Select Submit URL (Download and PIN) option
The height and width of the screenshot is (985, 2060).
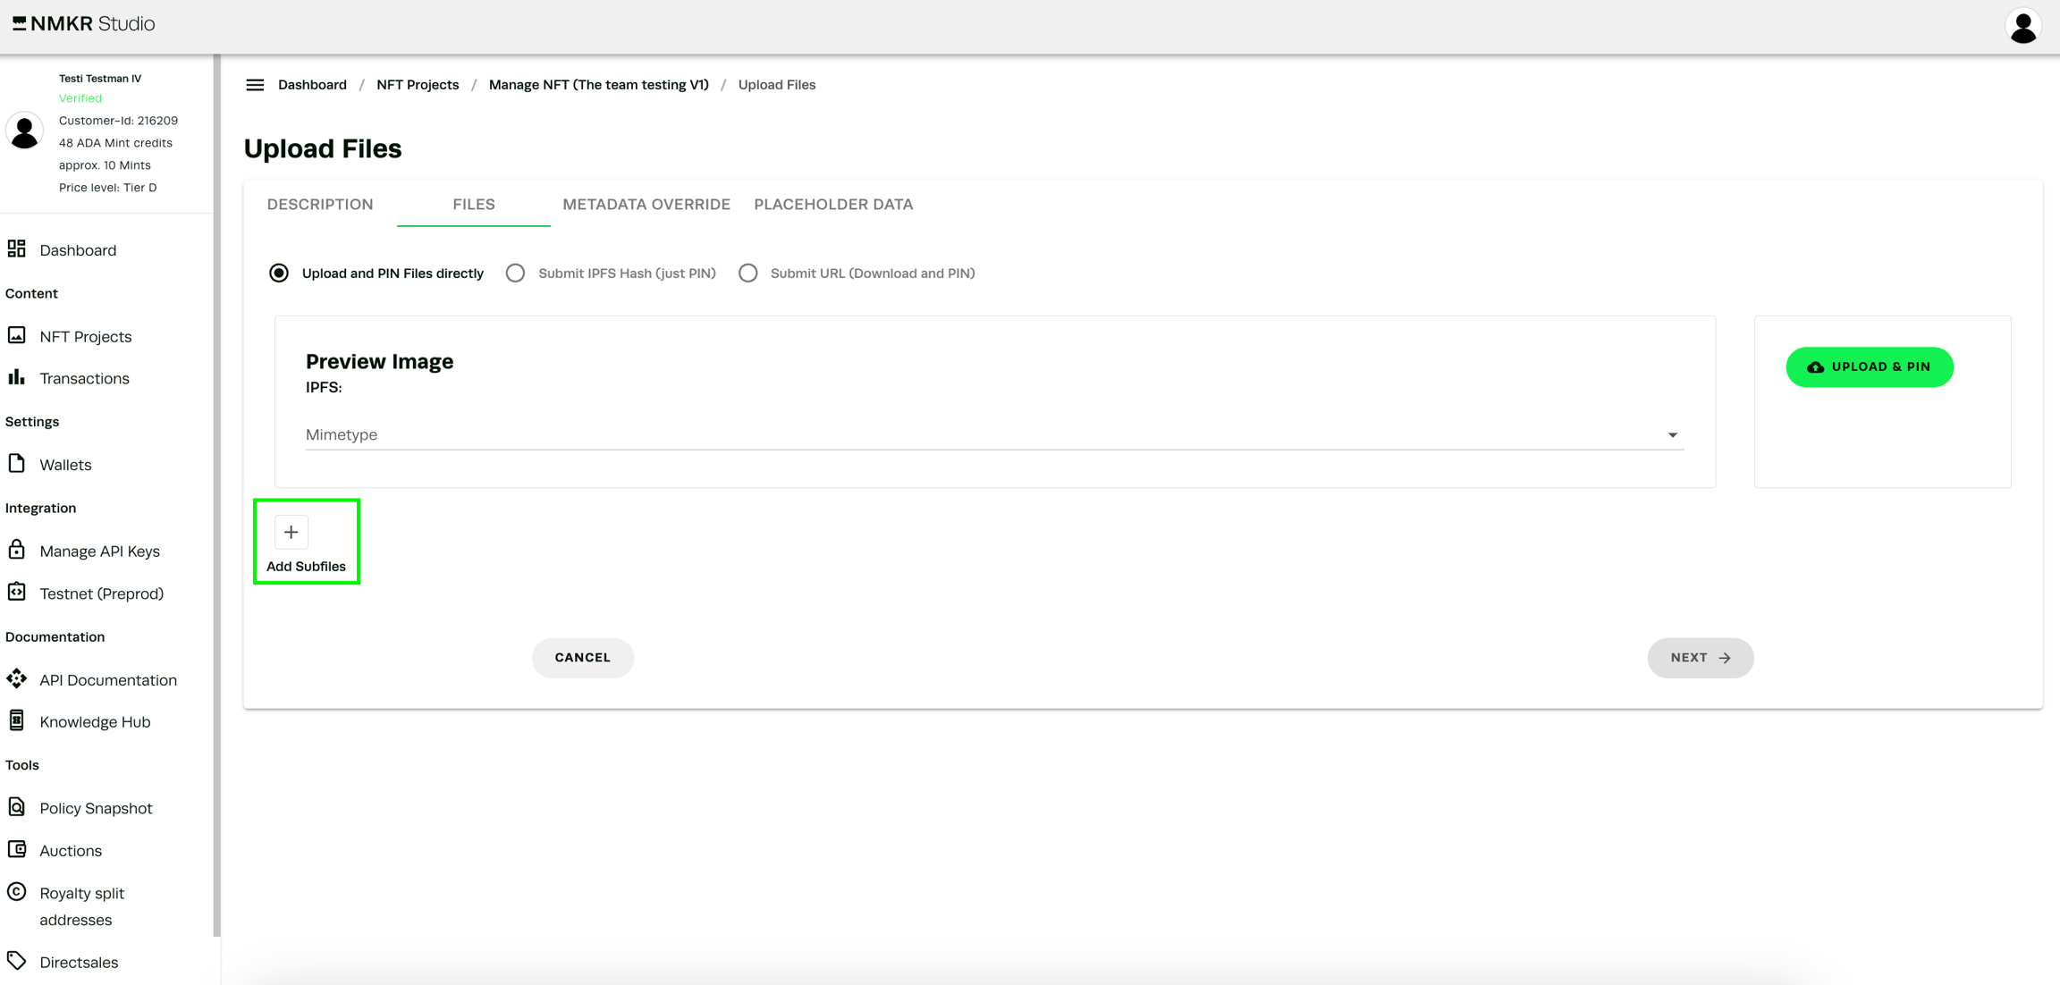tap(748, 274)
